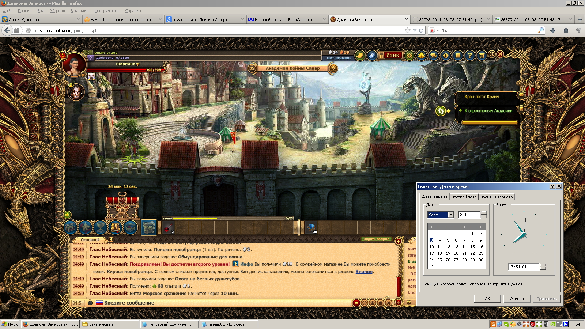
Task: Switch to the BazaGame.ru browser tab
Action: pos(287,19)
